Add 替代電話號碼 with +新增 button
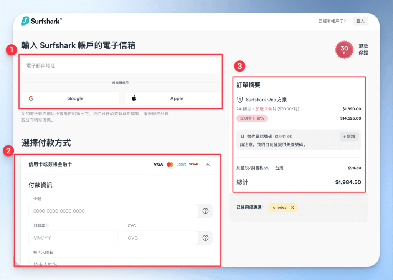 point(349,137)
